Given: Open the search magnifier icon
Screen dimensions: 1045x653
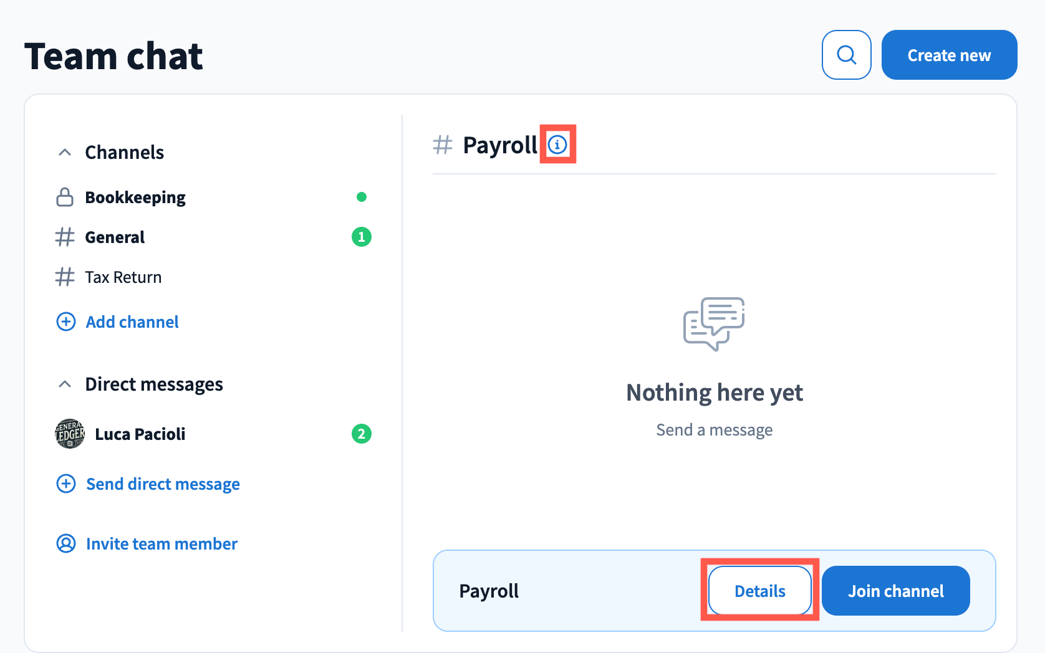Looking at the screenshot, I should (846, 55).
